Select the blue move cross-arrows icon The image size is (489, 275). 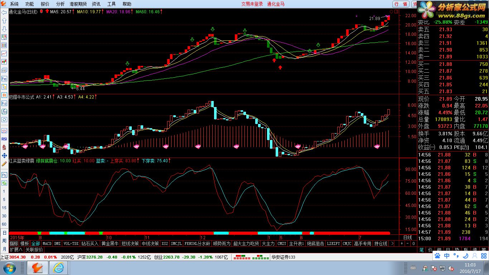[4, 155]
